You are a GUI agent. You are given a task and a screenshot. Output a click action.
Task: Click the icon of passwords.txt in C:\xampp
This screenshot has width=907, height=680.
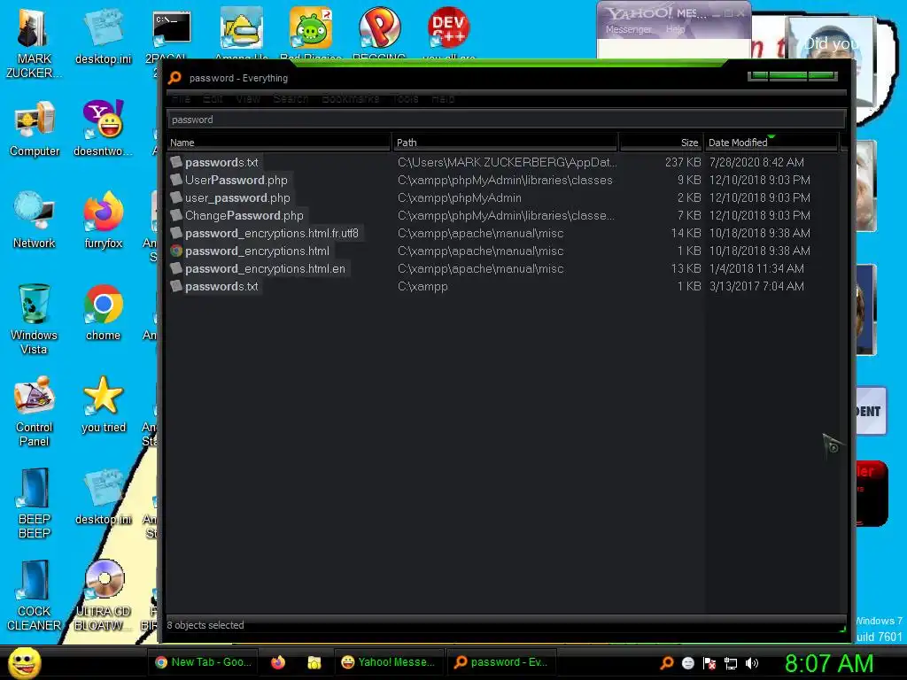pyautogui.click(x=176, y=286)
